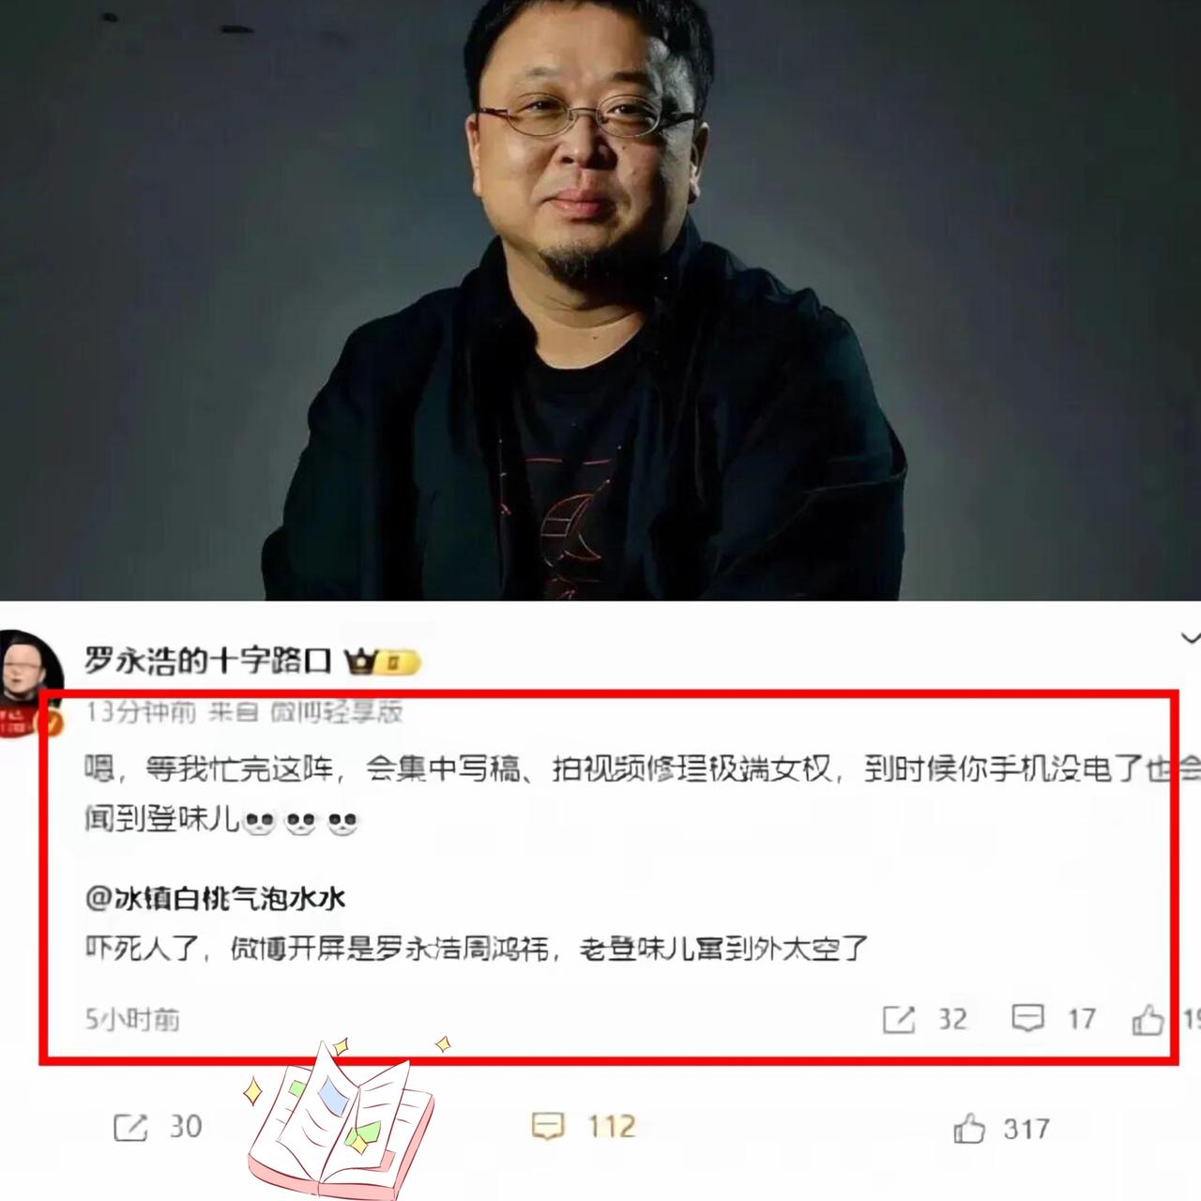Click the username 罗永浩的十字路口
This screenshot has width=1201, height=1201.
(208, 661)
